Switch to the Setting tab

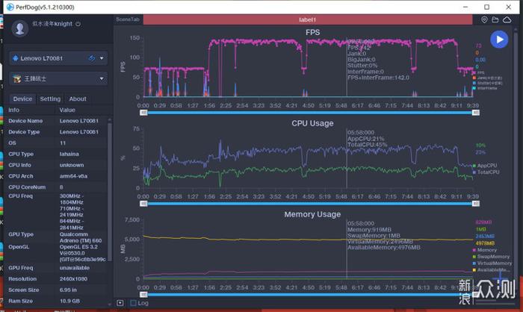pyautogui.click(x=50, y=99)
